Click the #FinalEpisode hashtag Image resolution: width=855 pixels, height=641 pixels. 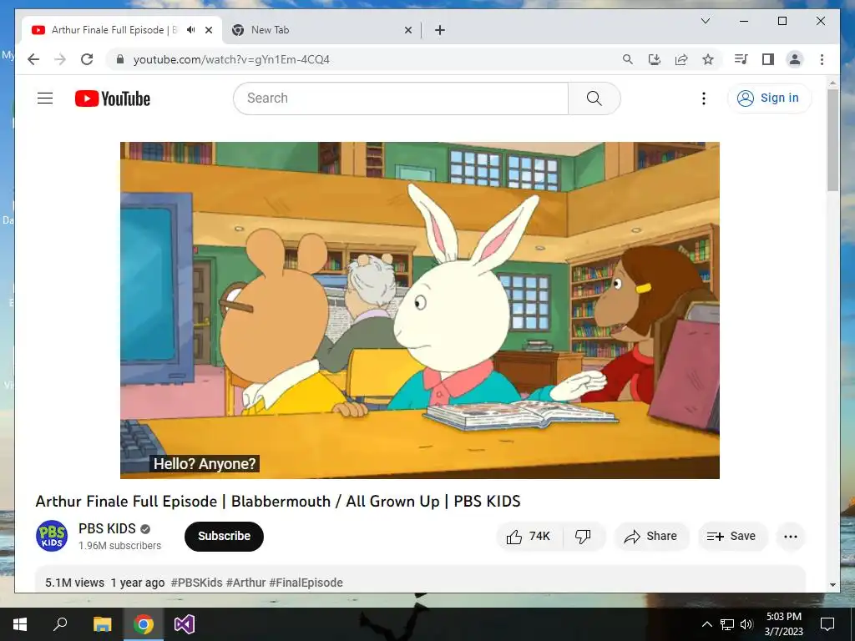coord(306,583)
